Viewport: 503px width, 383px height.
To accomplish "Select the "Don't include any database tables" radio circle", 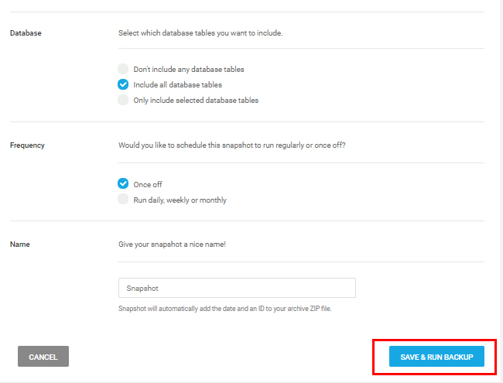I will coord(123,69).
